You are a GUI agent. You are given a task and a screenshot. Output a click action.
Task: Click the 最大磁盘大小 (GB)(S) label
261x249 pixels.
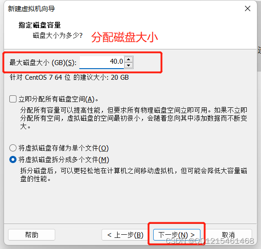click(43, 62)
